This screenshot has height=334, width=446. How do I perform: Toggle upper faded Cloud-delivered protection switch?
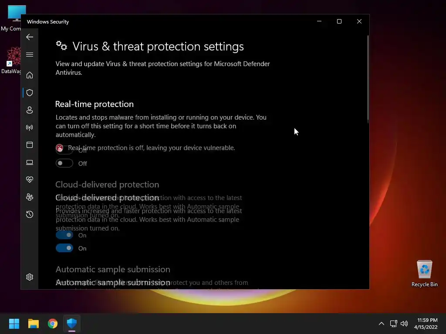(64, 235)
